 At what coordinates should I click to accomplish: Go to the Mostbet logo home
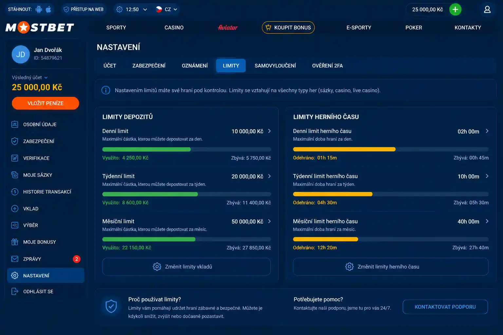point(40,27)
